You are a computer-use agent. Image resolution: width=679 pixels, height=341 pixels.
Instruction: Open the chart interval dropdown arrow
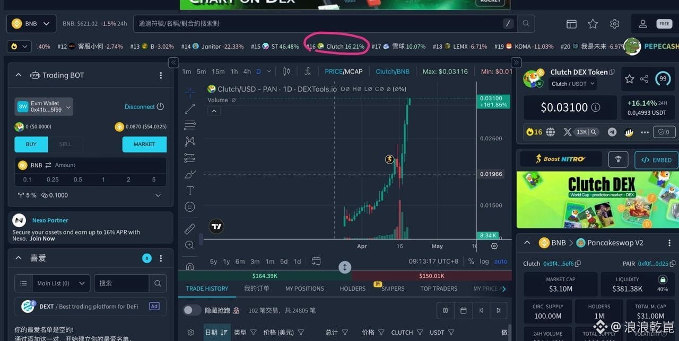269,71
